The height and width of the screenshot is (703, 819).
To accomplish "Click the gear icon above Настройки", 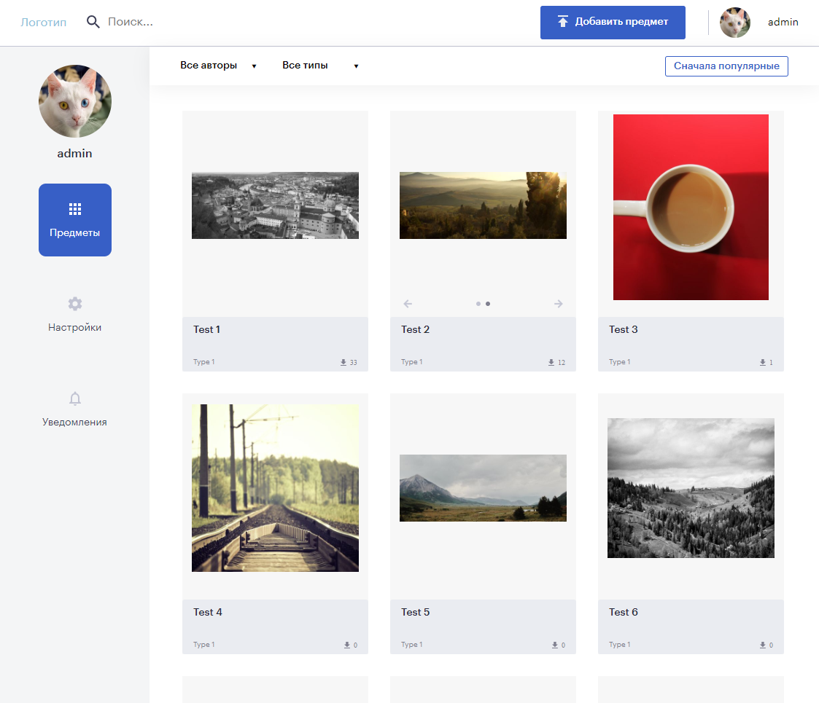I will (74, 304).
